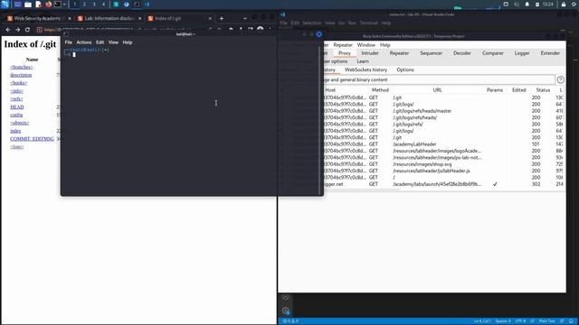
Task: Sort history by Status column
Action: [x=543, y=90]
